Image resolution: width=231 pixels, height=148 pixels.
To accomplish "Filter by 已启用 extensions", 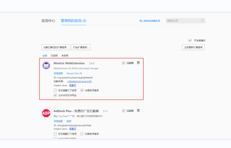I will 54,56.
